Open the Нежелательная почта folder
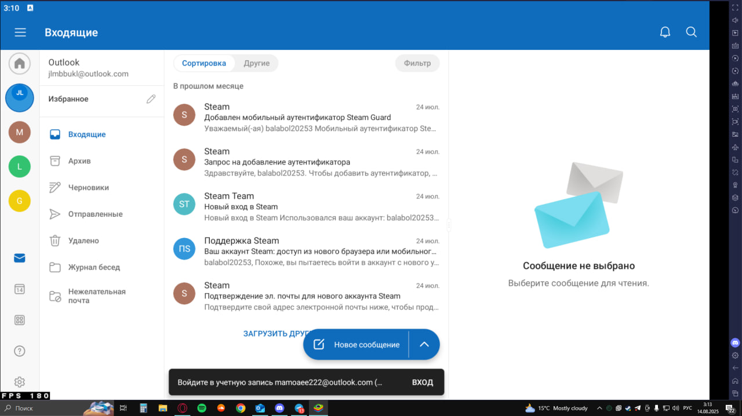Viewport: 742px width, 416px height. click(102, 296)
